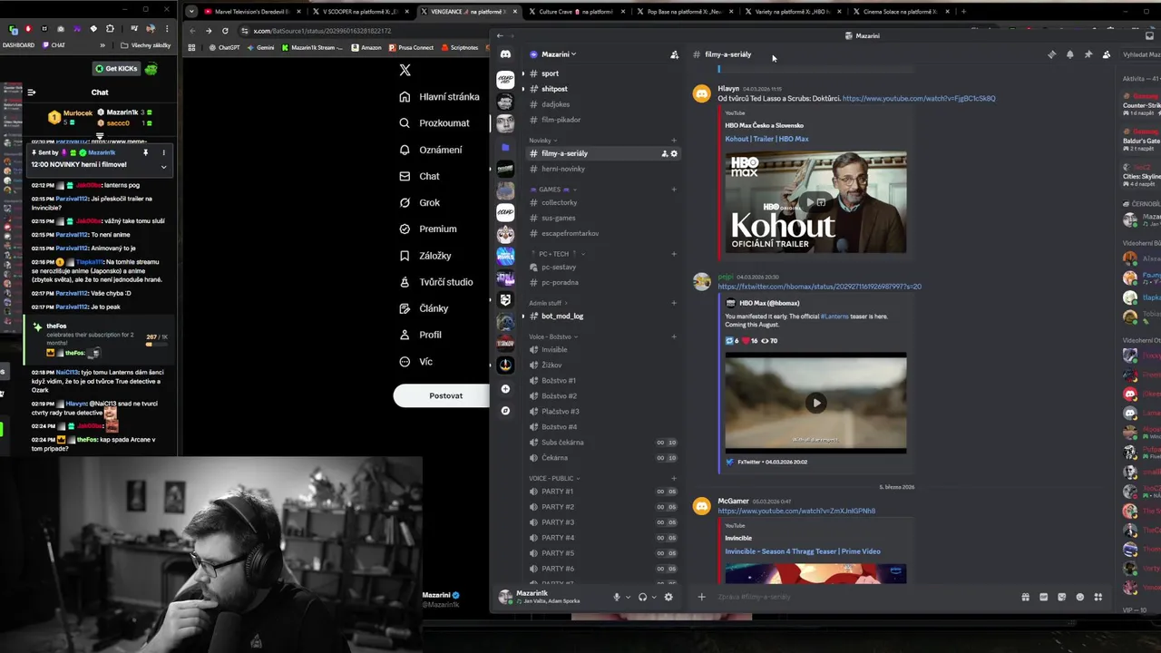The image size is (1161, 653).
Task: Click the X logo in the browser sidebar
Action: 405,70
